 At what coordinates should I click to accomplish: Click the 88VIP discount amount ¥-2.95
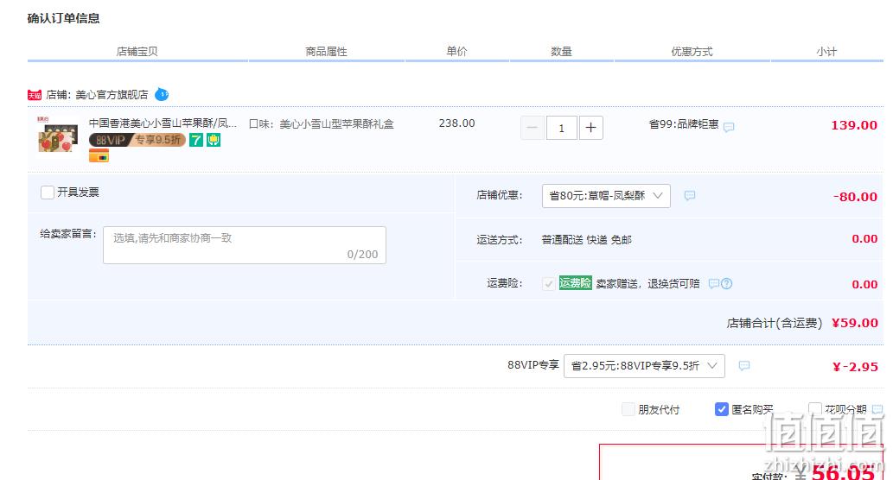(x=855, y=367)
